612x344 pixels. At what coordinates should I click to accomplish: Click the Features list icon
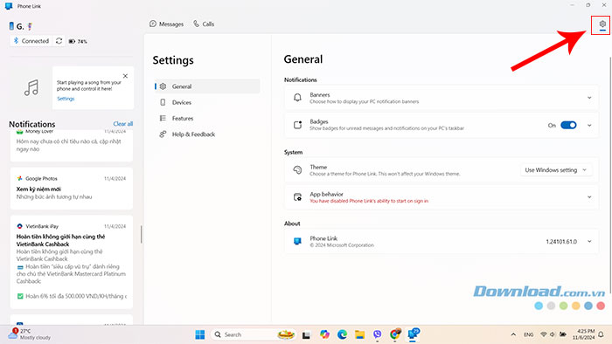(163, 118)
